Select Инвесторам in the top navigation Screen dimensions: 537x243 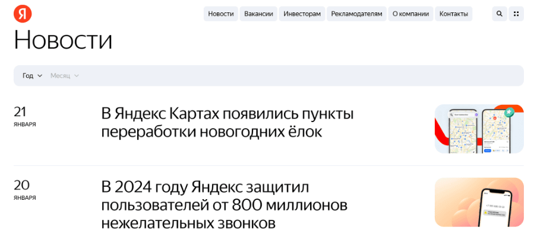302,14
